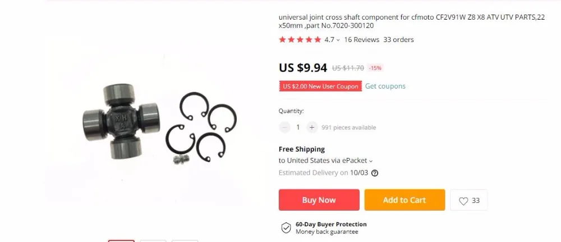This screenshot has width=561, height=242.
Task: Click the minus quantity button
Action: [x=284, y=127]
